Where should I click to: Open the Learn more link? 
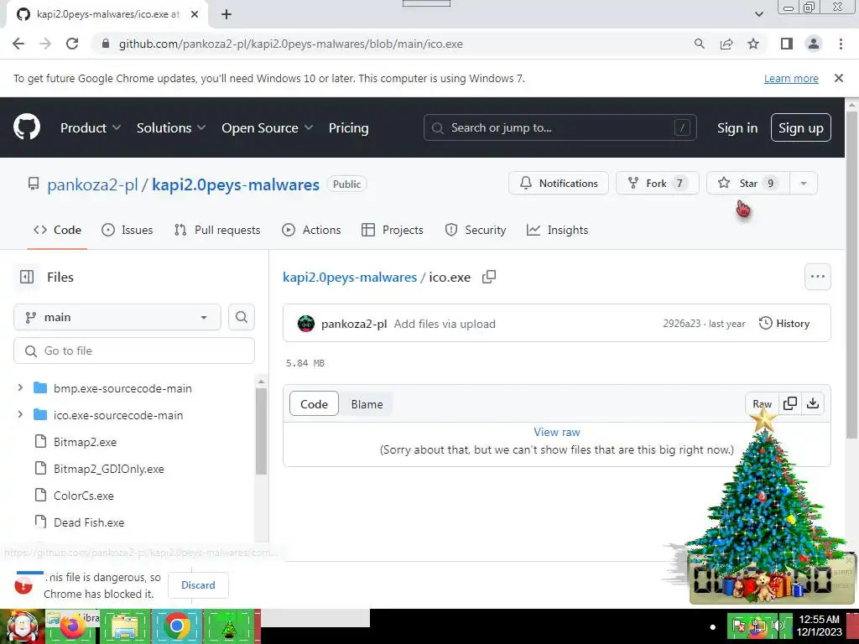(x=791, y=78)
